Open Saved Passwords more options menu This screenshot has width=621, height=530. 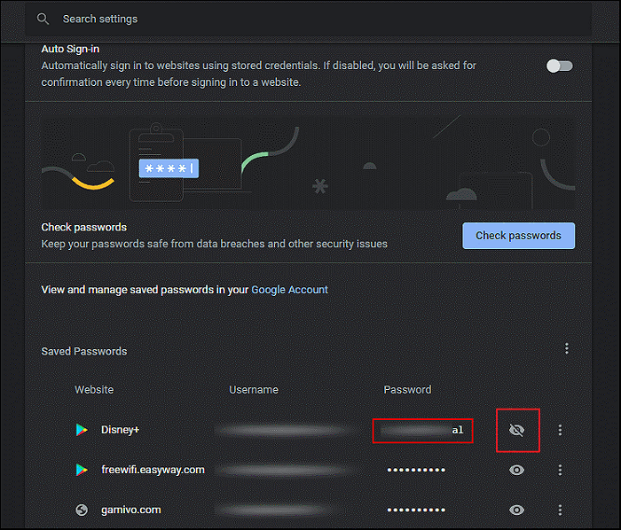(567, 349)
